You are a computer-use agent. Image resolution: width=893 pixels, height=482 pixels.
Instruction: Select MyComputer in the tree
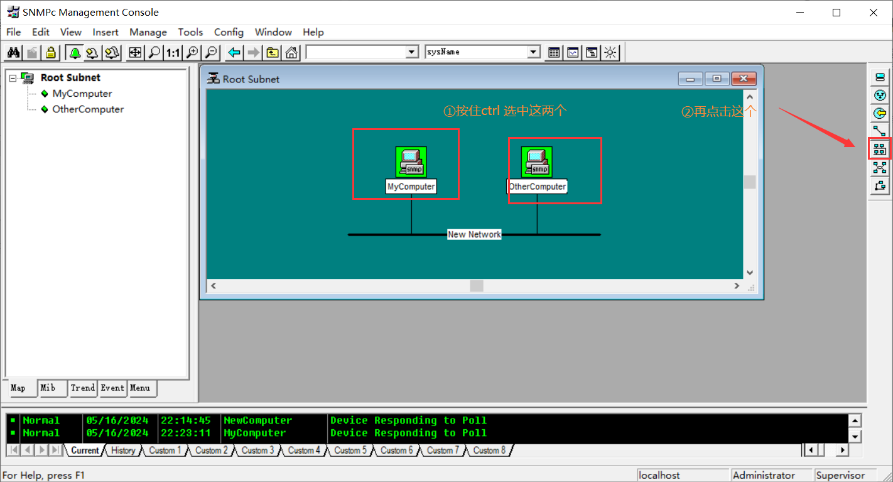[82, 94]
